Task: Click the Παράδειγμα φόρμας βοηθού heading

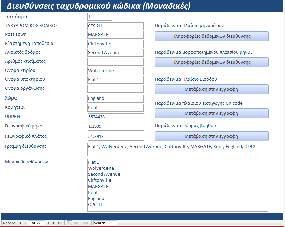Action: [185, 126]
